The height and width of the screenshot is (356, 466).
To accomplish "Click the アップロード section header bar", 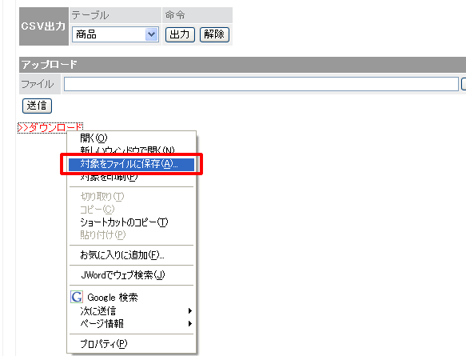I will (242, 65).
